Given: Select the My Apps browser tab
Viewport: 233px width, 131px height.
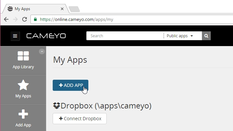Looking at the screenshot, I should tap(36, 9).
